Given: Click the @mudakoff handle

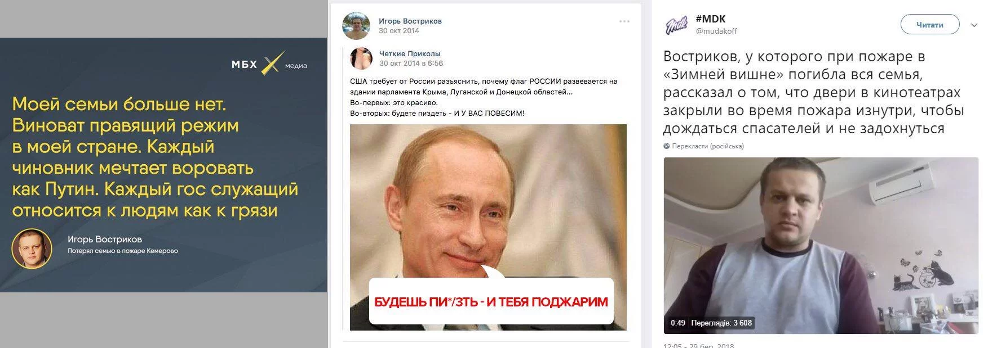Looking at the screenshot, I should click(716, 31).
